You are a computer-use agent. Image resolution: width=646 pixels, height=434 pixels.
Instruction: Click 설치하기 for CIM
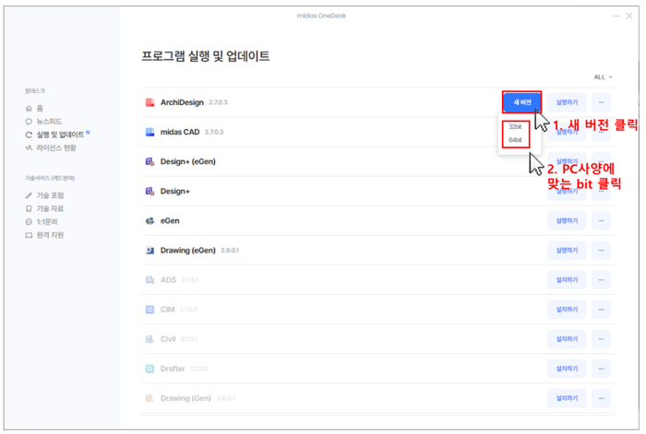(567, 310)
